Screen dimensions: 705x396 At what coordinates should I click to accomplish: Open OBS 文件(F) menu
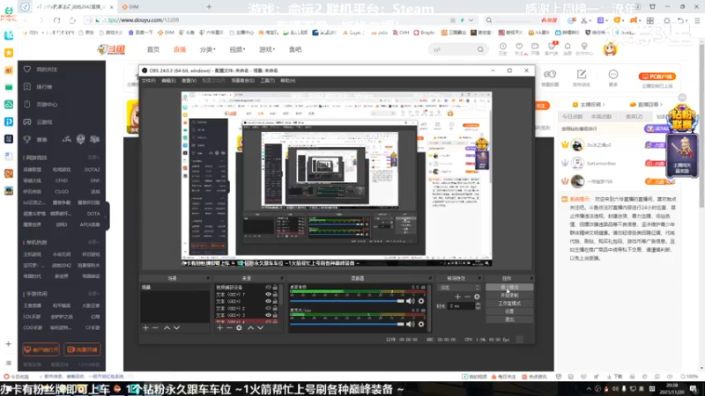[148, 81]
